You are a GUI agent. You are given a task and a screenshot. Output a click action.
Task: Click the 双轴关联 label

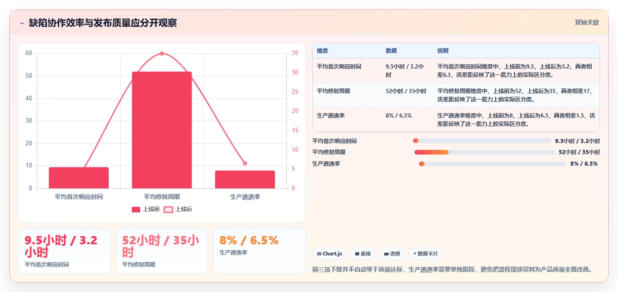click(x=587, y=23)
